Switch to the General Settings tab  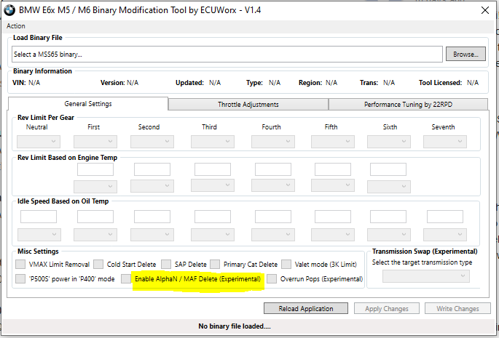tap(88, 104)
